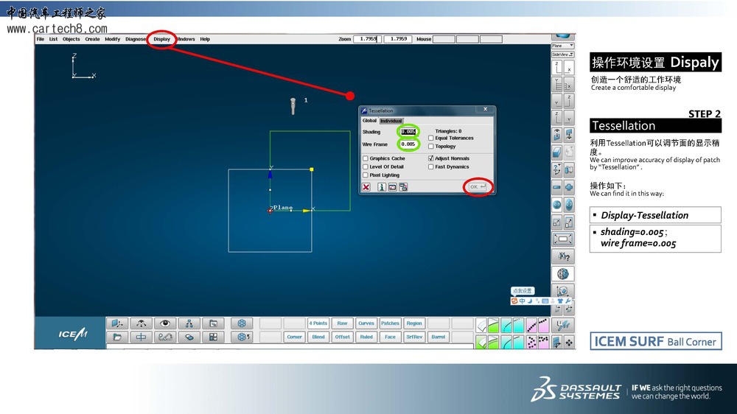737x414 pixels.
Task: Open the Help menu
Action: tap(205, 39)
